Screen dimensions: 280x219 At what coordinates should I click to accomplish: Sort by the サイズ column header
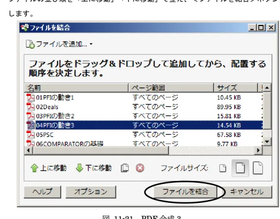pyautogui.click(x=235, y=88)
